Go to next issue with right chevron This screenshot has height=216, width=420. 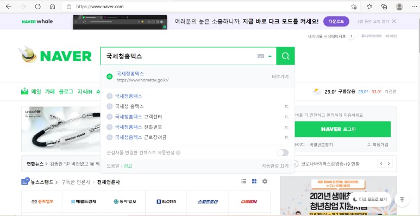pyautogui.click(x=388, y=163)
